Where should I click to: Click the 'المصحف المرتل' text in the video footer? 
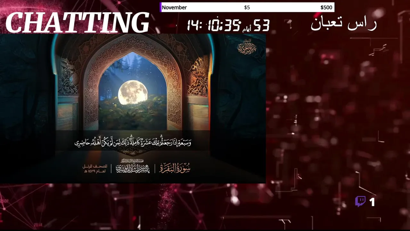click(95, 166)
